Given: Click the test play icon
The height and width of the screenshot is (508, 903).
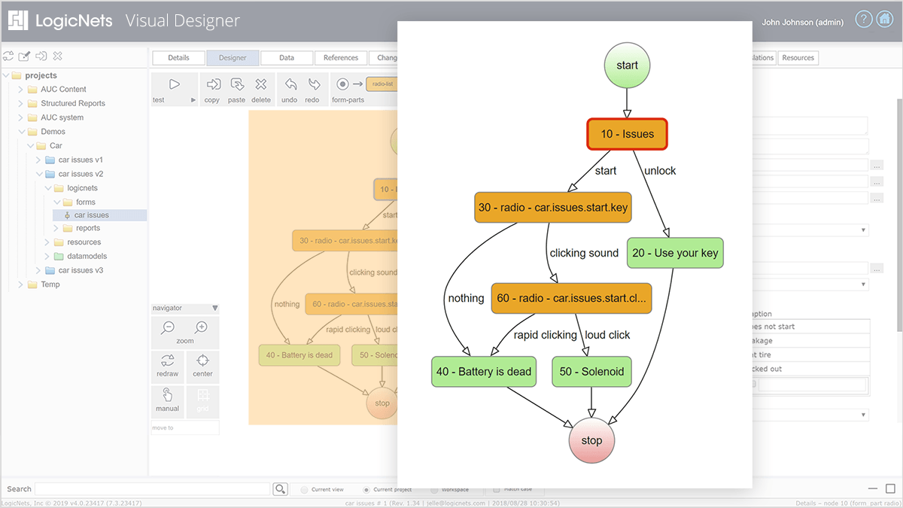Looking at the screenshot, I should tap(174, 84).
